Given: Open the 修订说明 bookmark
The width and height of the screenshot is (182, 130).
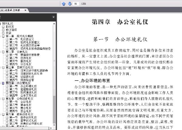Looking at the screenshot, I should click(x=11, y=30).
